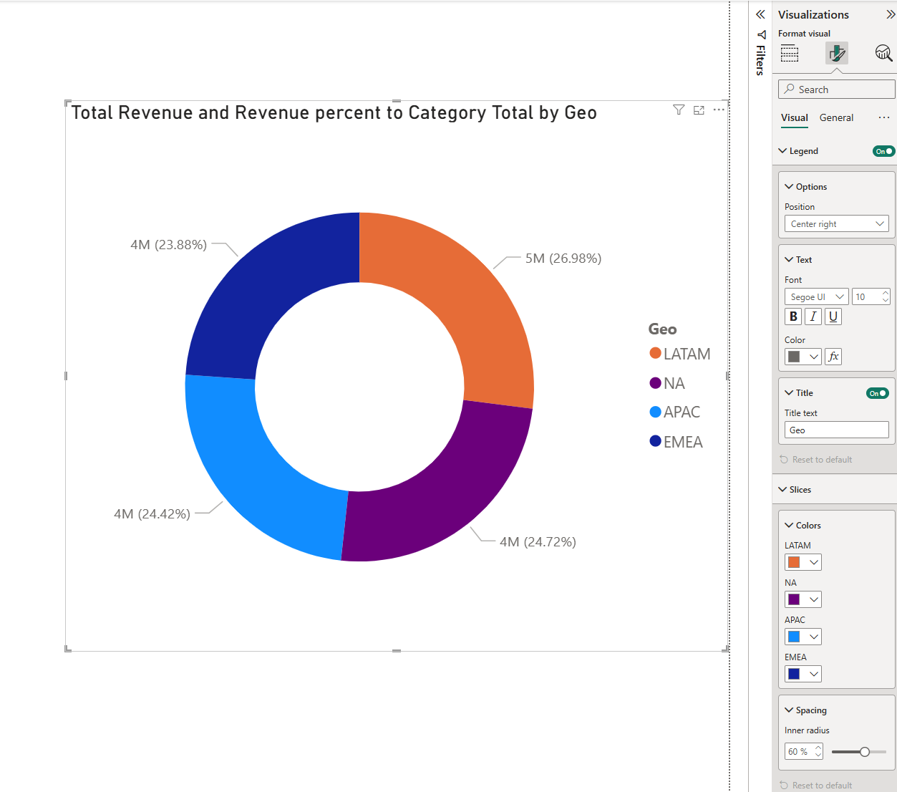This screenshot has width=897, height=792.
Task: Expand Filters pane with left double-chevron
Action: tap(760, 14)
